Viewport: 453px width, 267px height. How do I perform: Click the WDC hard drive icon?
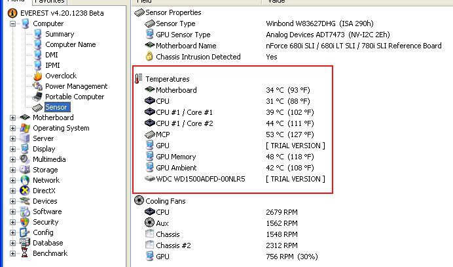click(x=150, y=179)
